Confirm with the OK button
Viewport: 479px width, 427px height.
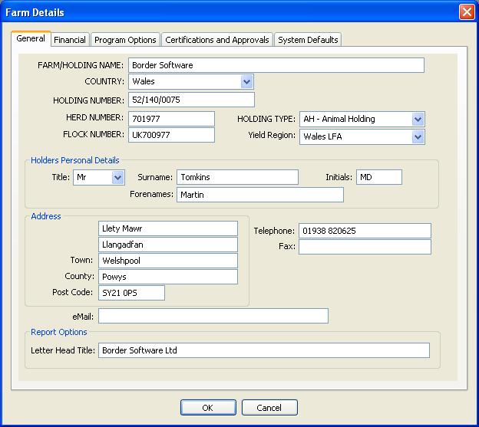208,408
